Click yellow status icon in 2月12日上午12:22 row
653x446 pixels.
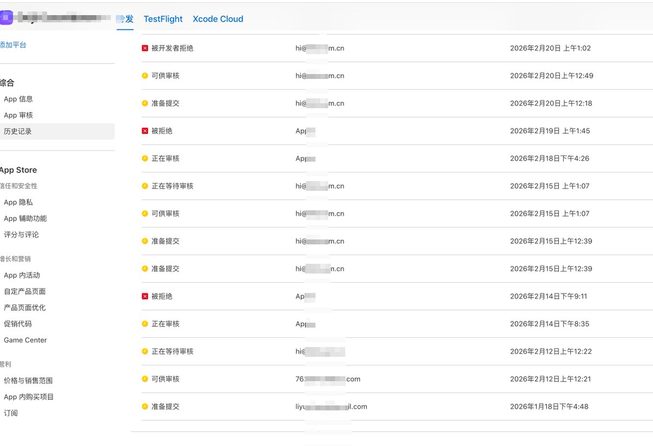click(145, 351)
